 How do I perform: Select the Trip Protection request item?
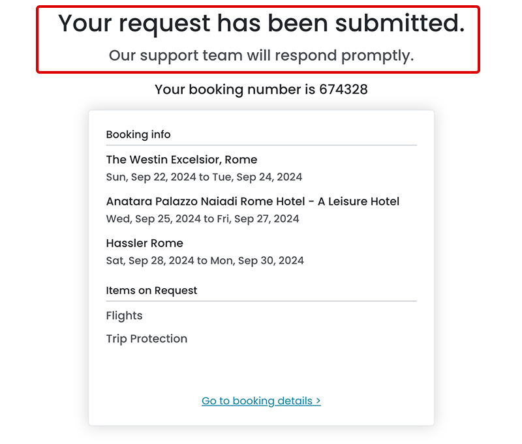coord(146,339)
